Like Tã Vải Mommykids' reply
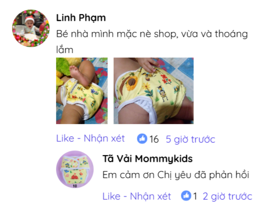The image size is (269, 206). click(x=111, y=196)
